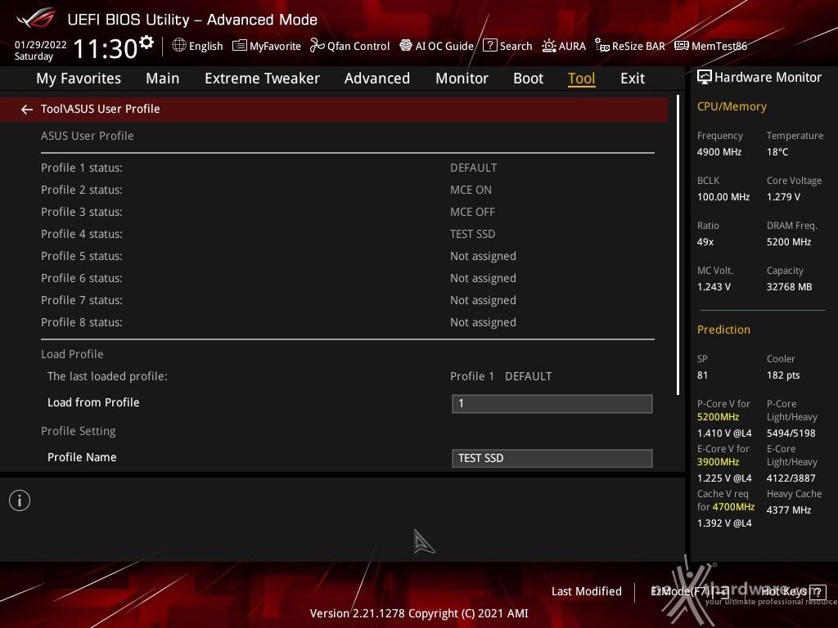Screen dimensions: 838x628
Task: Open My Favorites tab
Action: click(79, 78)
